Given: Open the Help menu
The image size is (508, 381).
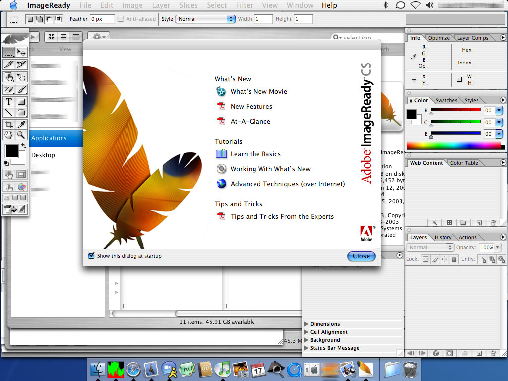Looking at the screenshot, I should point(329,5).
